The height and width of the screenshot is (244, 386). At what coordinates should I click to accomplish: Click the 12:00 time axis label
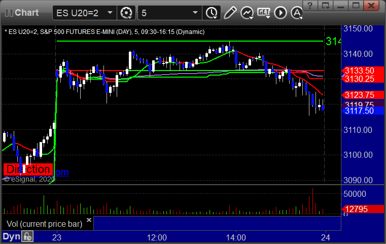(157, 237)
